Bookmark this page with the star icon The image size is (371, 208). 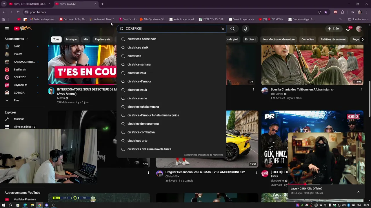(x=326, y=12)
